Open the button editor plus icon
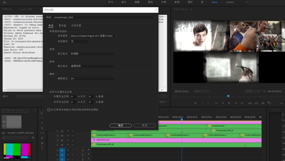The height and width of the screenshot is (161, 285). (x=281, y=103)
